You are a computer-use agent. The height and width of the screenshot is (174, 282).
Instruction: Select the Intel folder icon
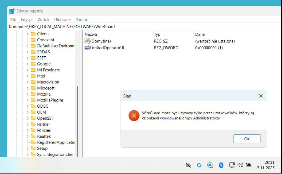click(x=33, y=76)
